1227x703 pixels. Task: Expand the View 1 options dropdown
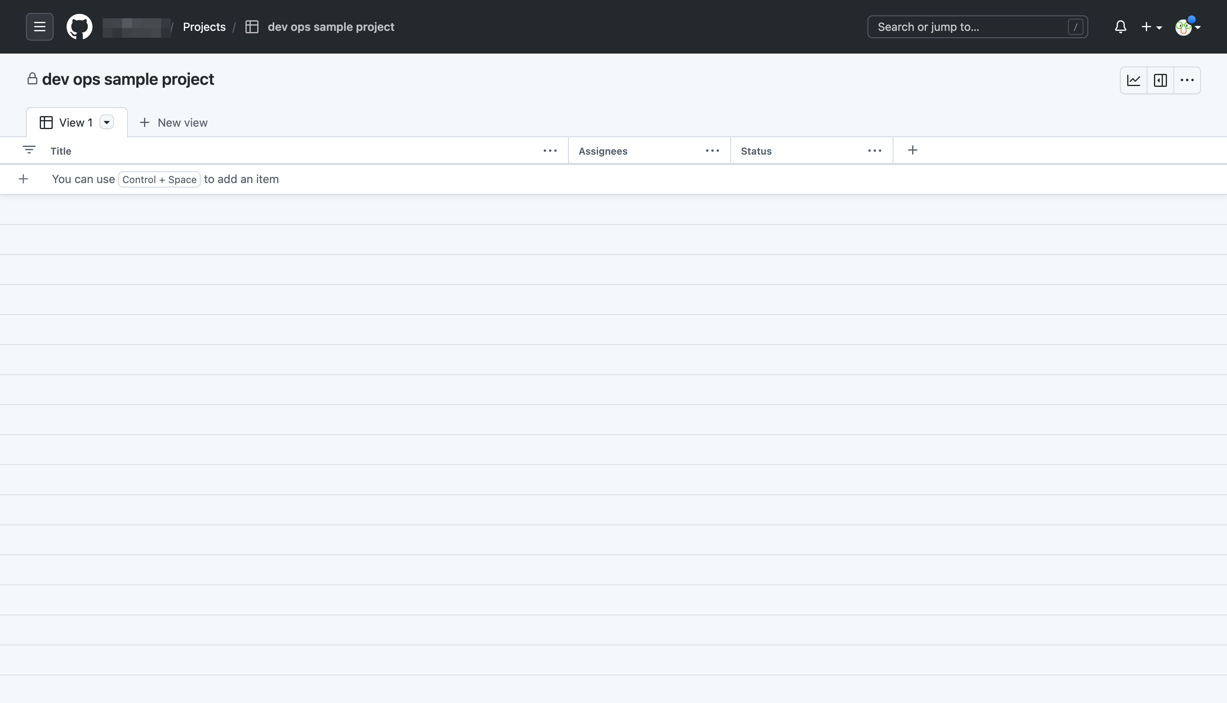(107, 122)
